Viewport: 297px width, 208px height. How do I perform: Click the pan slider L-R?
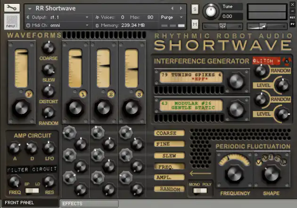point(223,26)
